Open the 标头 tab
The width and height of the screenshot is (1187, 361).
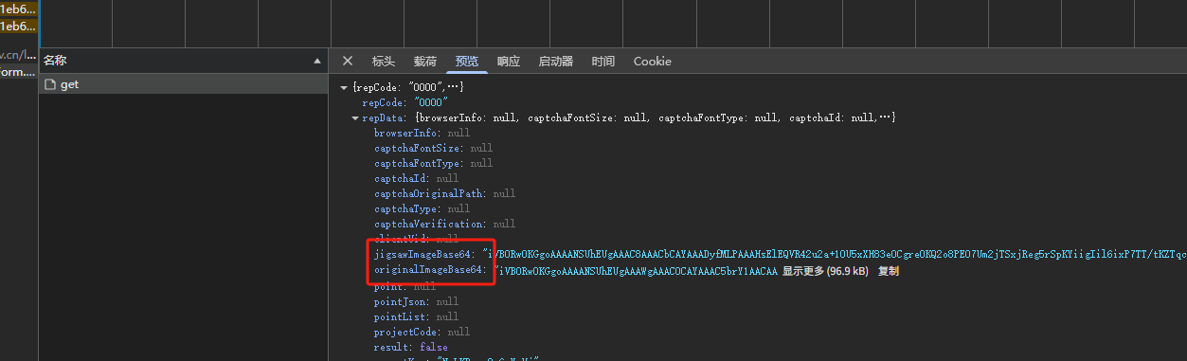pyautogui.click(x=384, y=61)
